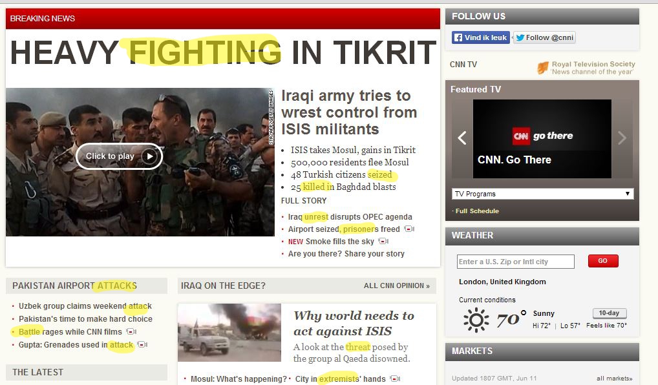The width and height of the screenshot is (658, 385).
Task: Open the 10-day weather forecast
Action: (x=610, y=313)
